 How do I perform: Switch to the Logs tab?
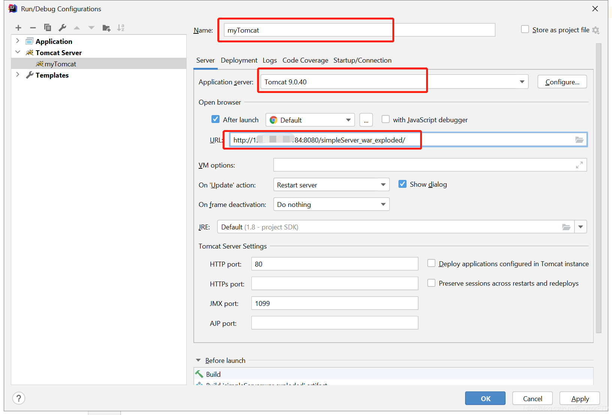point(270,60)
